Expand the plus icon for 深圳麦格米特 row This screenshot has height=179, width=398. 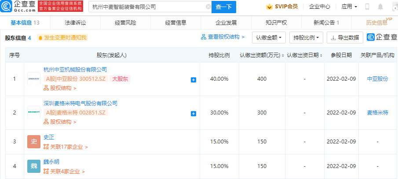tap(193, 114)
